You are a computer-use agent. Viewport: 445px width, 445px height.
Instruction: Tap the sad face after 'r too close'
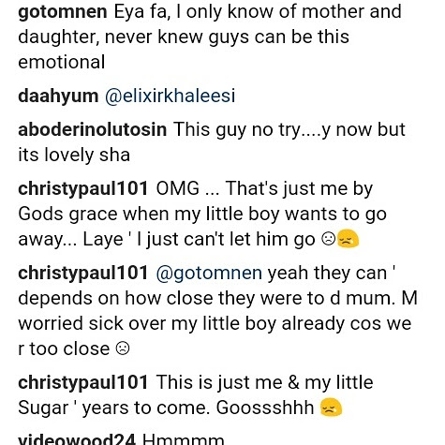(x=123, y=349)
